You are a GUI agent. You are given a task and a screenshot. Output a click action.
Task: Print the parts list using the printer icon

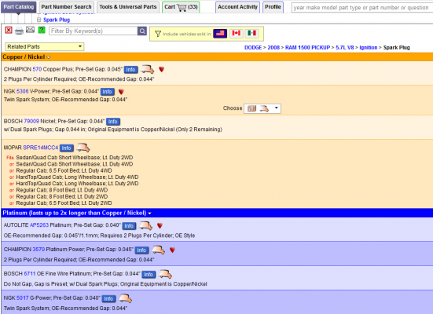19,31
